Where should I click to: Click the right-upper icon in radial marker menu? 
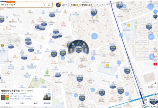(84, 45)
